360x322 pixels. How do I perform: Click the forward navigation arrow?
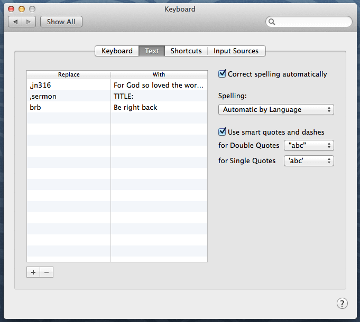(29, 22)
